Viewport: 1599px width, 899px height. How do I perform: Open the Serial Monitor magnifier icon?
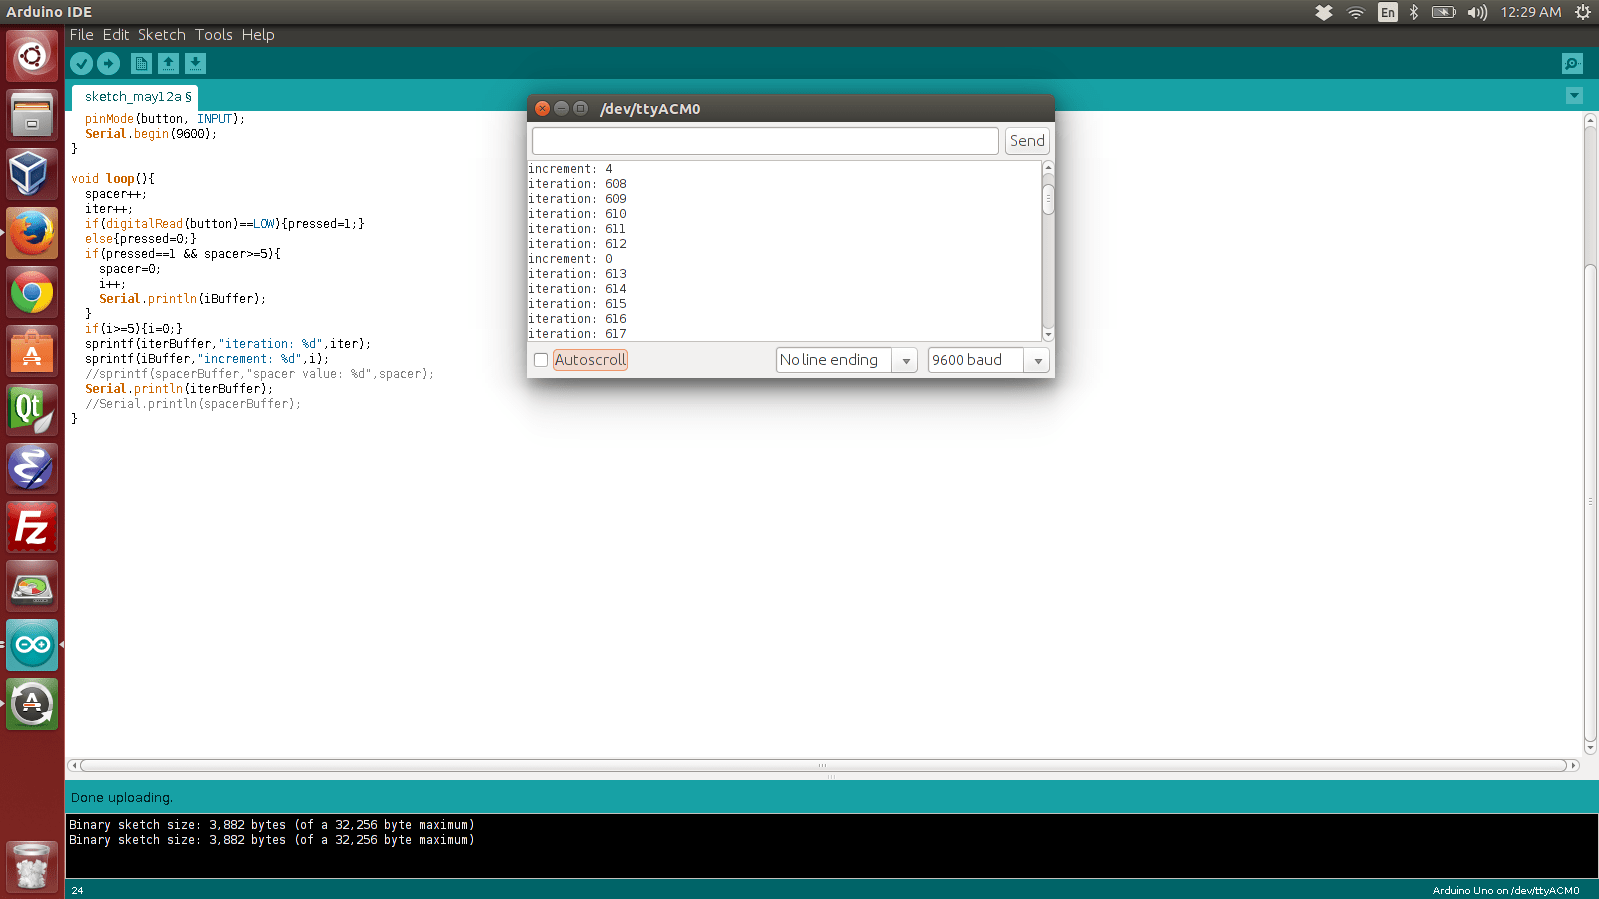tap(1572, 64)
